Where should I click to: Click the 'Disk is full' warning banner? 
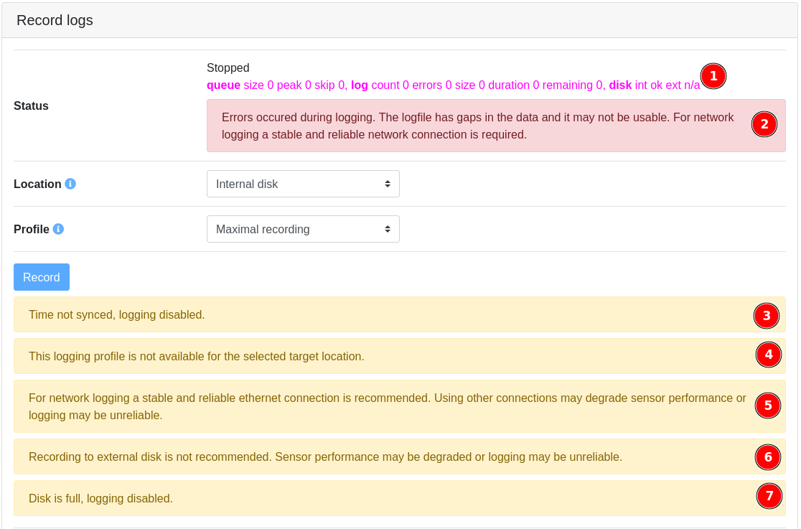pyautogui.click(x=101, y=499)
